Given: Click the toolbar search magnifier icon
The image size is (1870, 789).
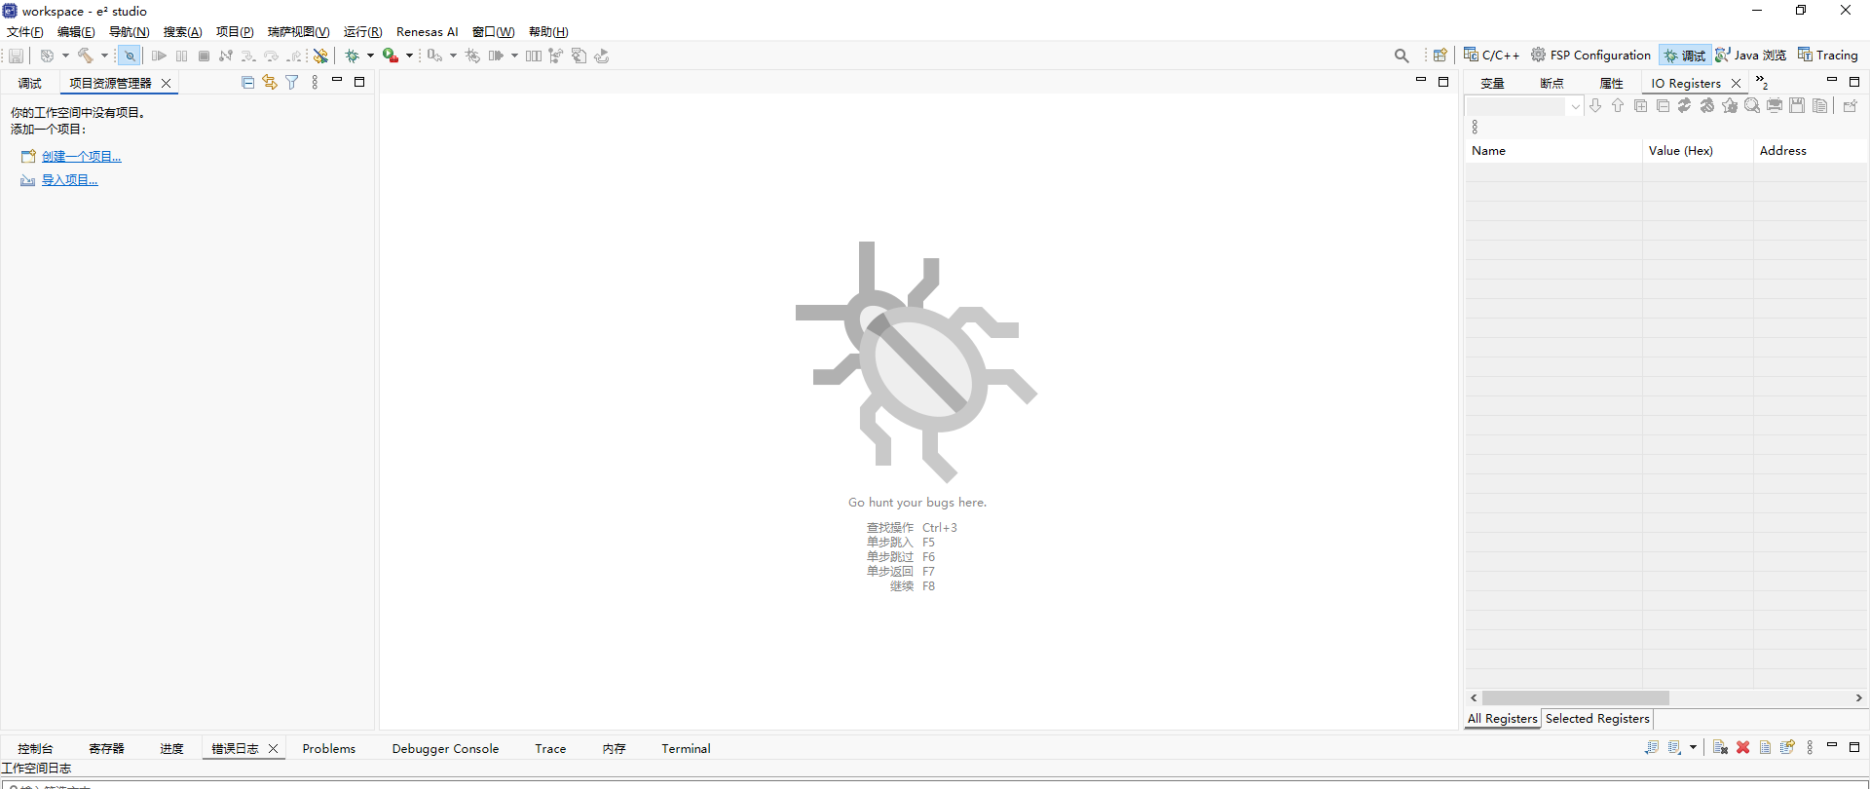Looking at the screenshot, I should click(1401, 56).
